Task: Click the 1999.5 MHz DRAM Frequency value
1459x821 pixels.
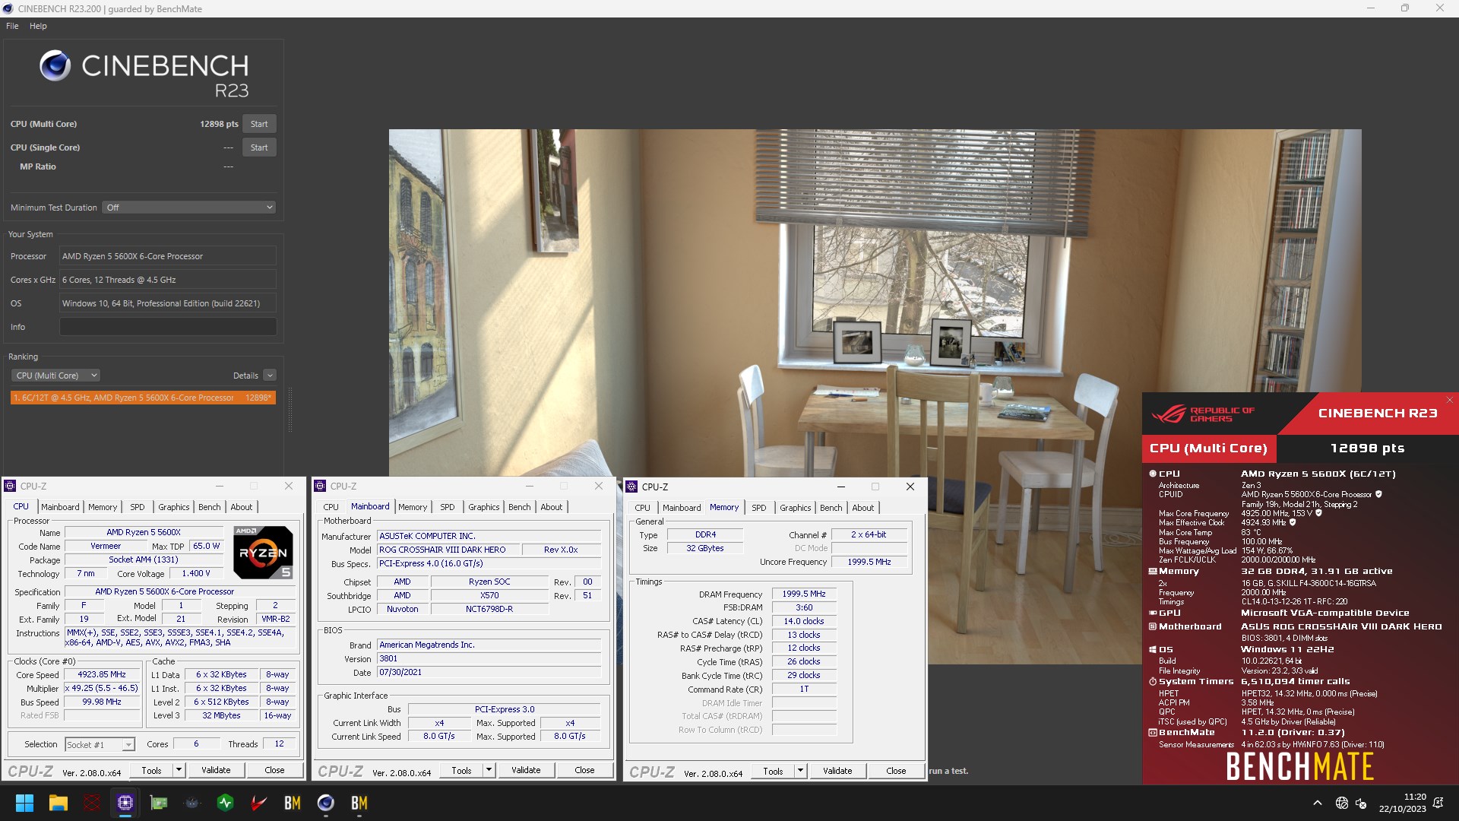Action: click(804, 594)
